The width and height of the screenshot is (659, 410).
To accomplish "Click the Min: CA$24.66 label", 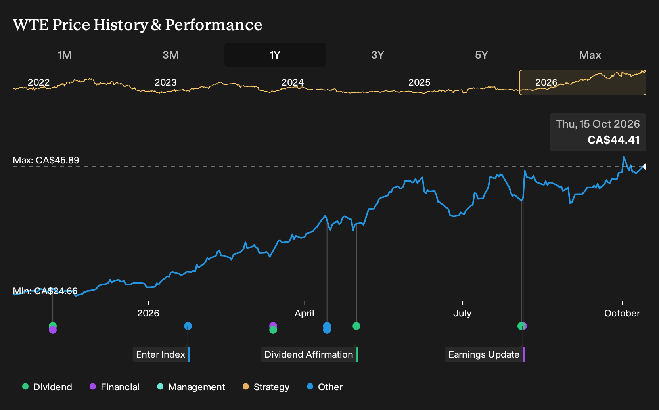I will [x=45, y=291].
